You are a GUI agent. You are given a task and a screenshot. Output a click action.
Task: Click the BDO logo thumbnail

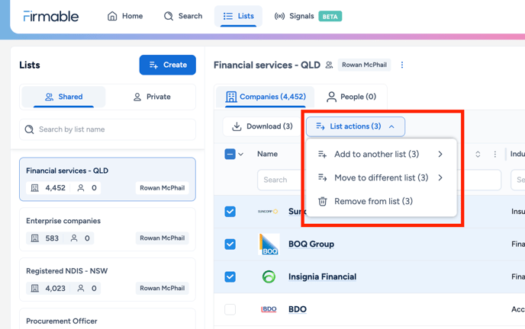(x=269, y=309)
